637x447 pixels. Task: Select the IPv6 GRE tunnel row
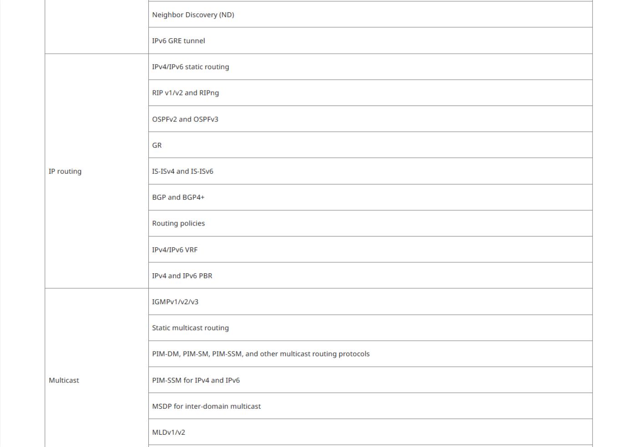[x=370, y=40]
